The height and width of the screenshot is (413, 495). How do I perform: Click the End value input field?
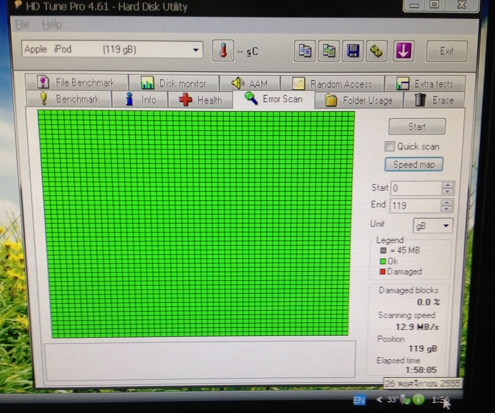pyautogui.click(x=415, y=206)
